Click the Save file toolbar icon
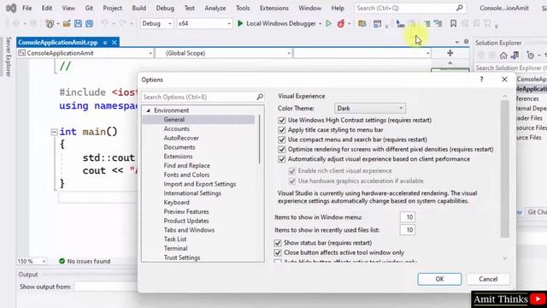This screenshot has height=308, width=547. coord(78,23)
